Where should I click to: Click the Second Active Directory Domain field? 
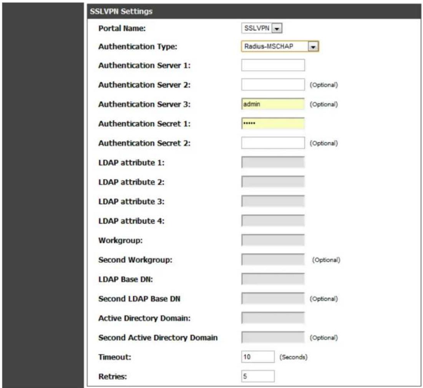pos(273,337)
